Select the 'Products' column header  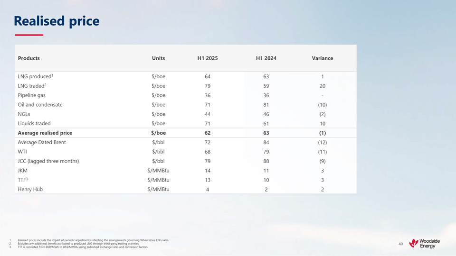29,58
